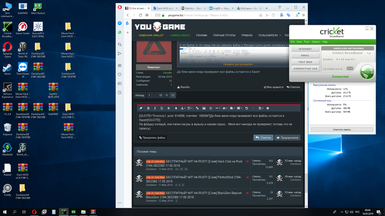Open text alignment dropdown in editor

(232, 108)
